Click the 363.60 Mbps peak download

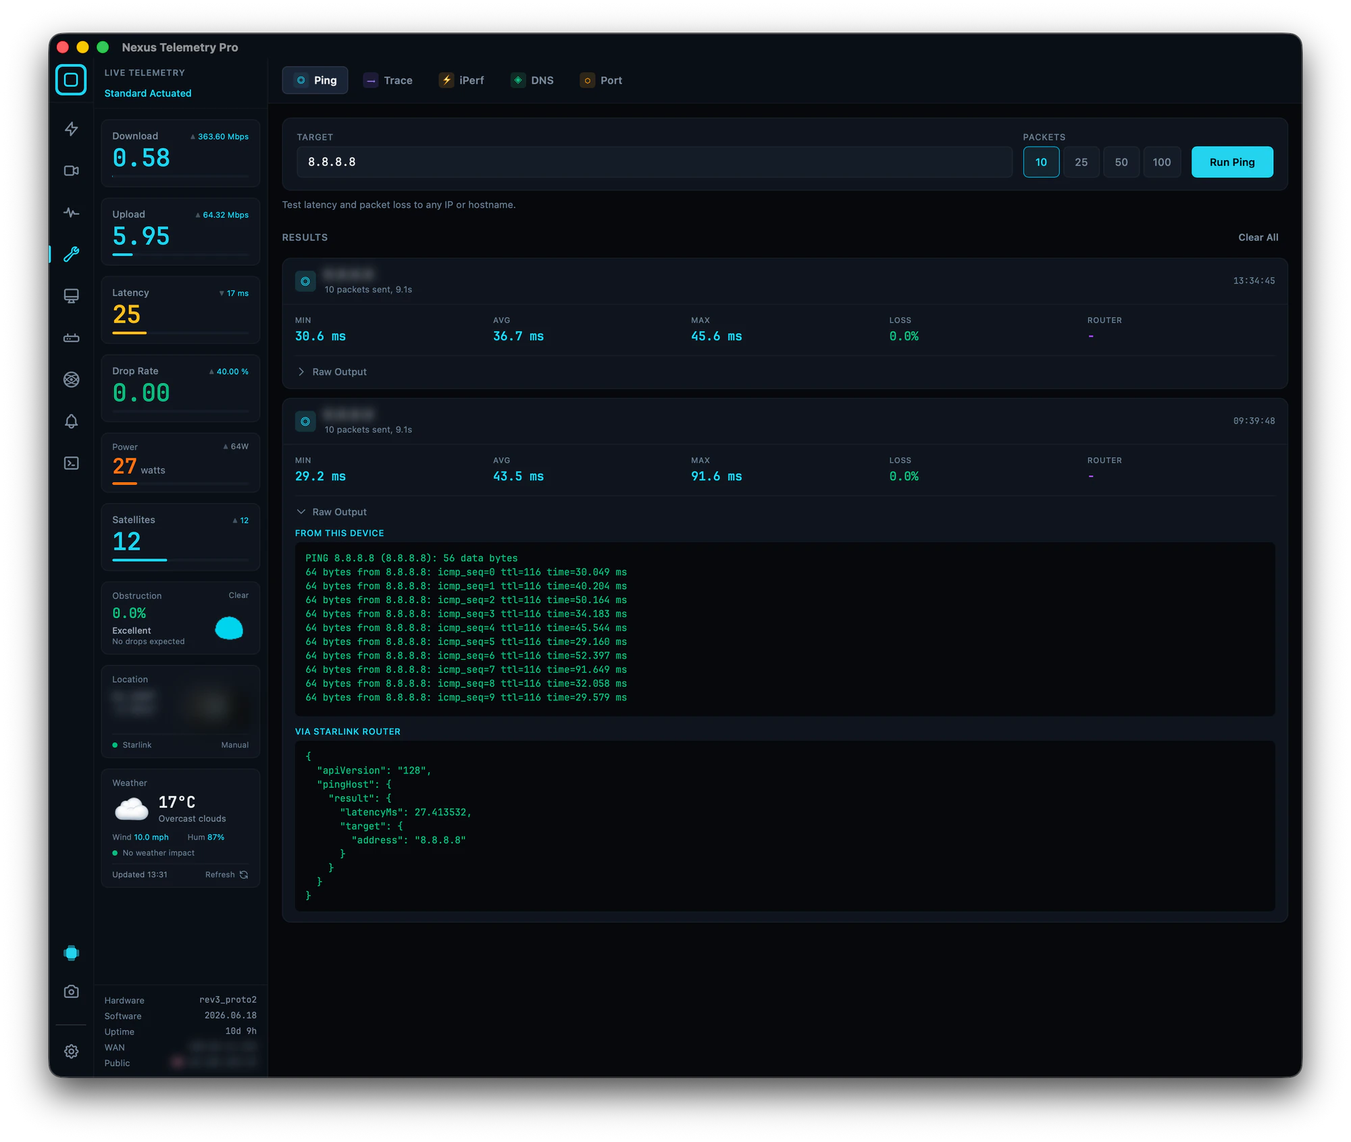[220, 136]
